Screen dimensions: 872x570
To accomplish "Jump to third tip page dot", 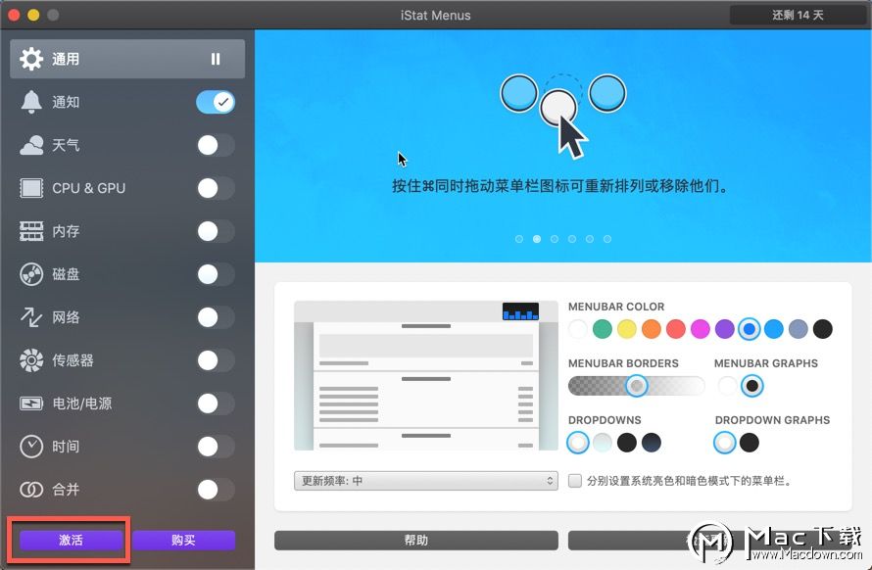I will pos(555,239).
